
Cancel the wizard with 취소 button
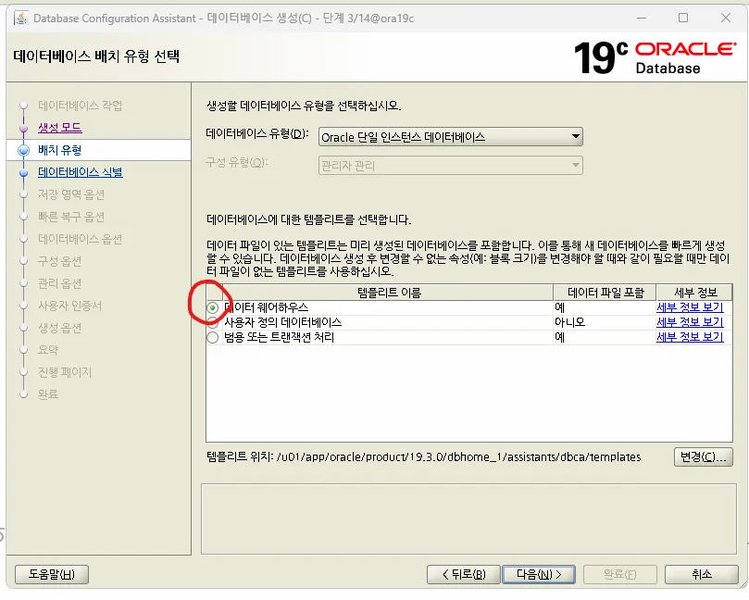701,574
